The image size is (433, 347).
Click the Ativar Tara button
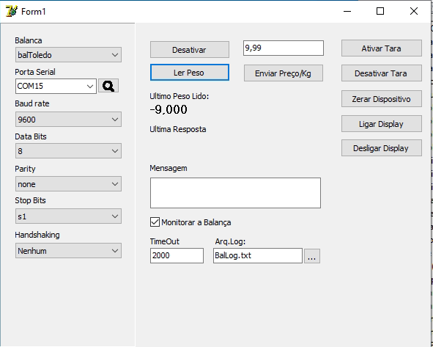(382, 48)
